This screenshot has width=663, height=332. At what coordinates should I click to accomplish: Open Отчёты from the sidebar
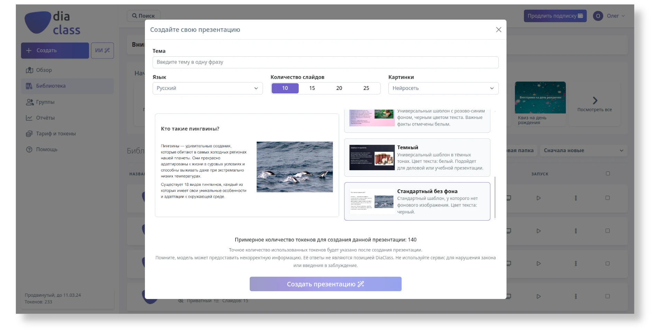click(x=45, y=118)
